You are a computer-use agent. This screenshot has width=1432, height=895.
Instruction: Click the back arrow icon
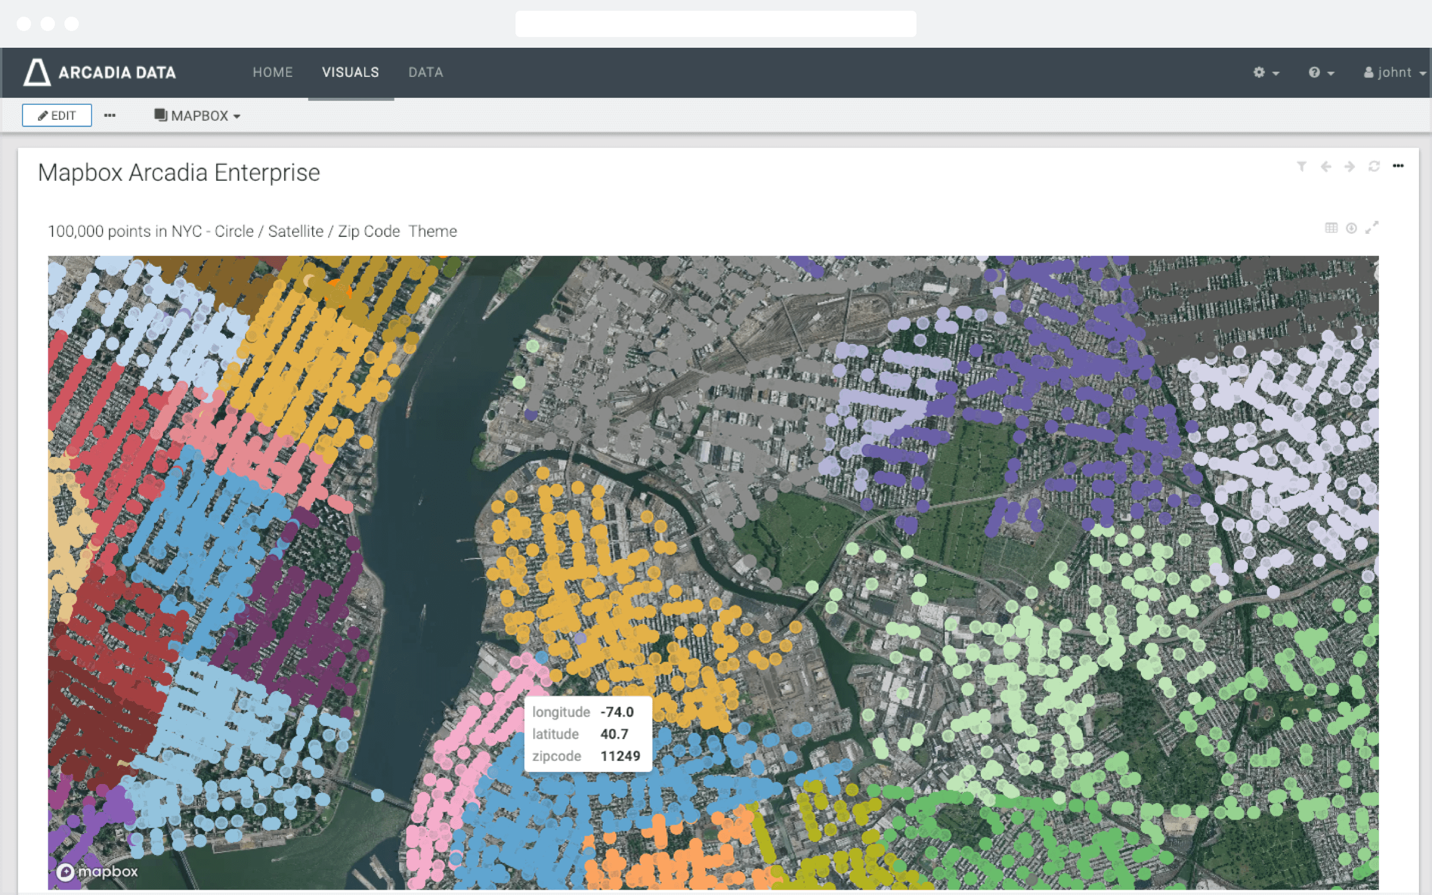point(1326,166)
